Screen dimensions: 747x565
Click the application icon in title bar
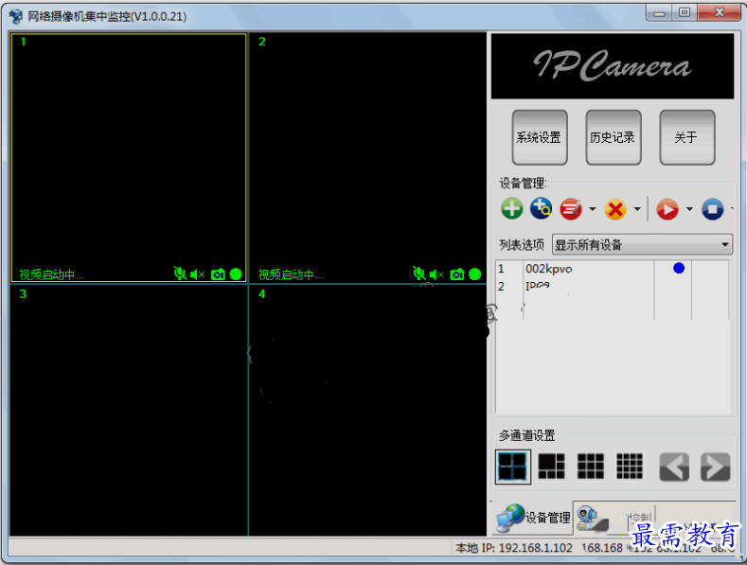(x=16, y=17)
